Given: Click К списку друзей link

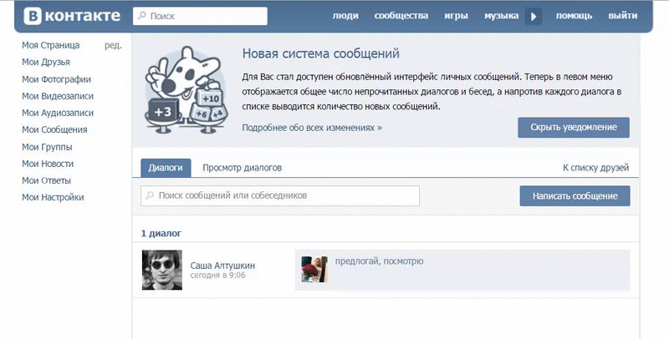Looking at the screenshot, I should click(595, 168).
